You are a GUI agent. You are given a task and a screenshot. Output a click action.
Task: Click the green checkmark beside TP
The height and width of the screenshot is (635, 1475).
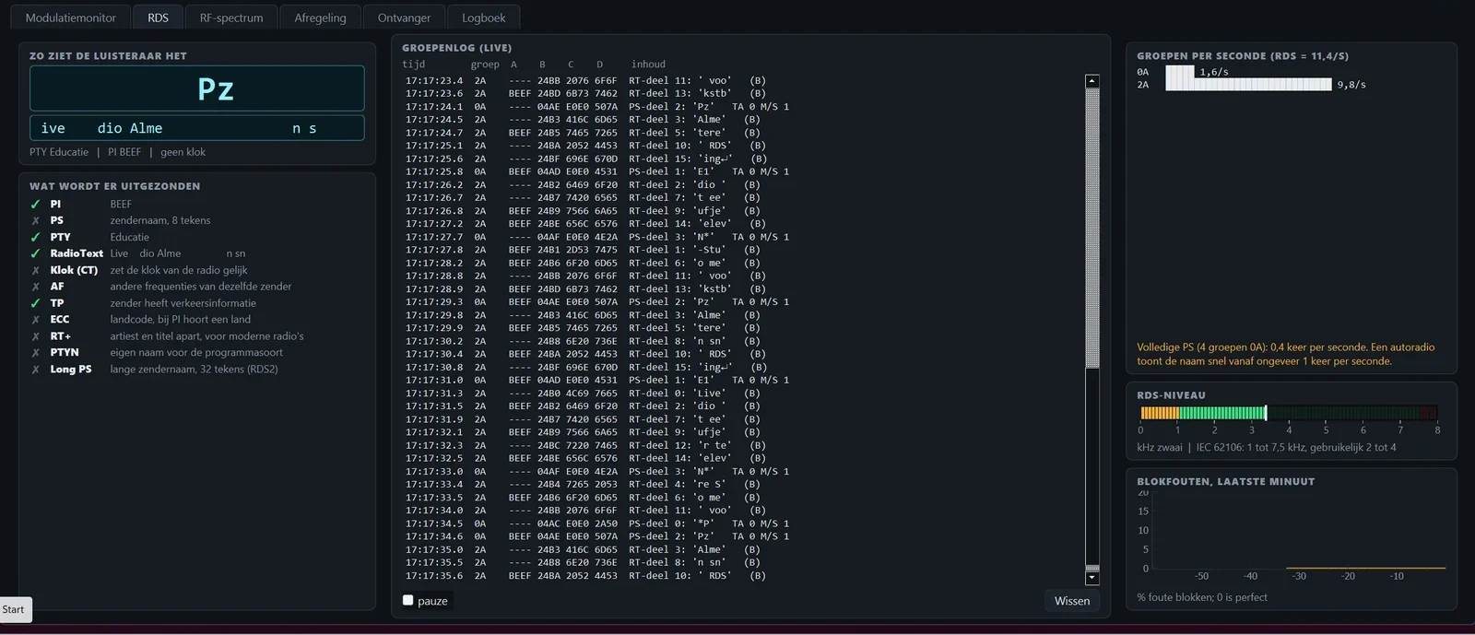pyautogui.click(x=36, y=304)
